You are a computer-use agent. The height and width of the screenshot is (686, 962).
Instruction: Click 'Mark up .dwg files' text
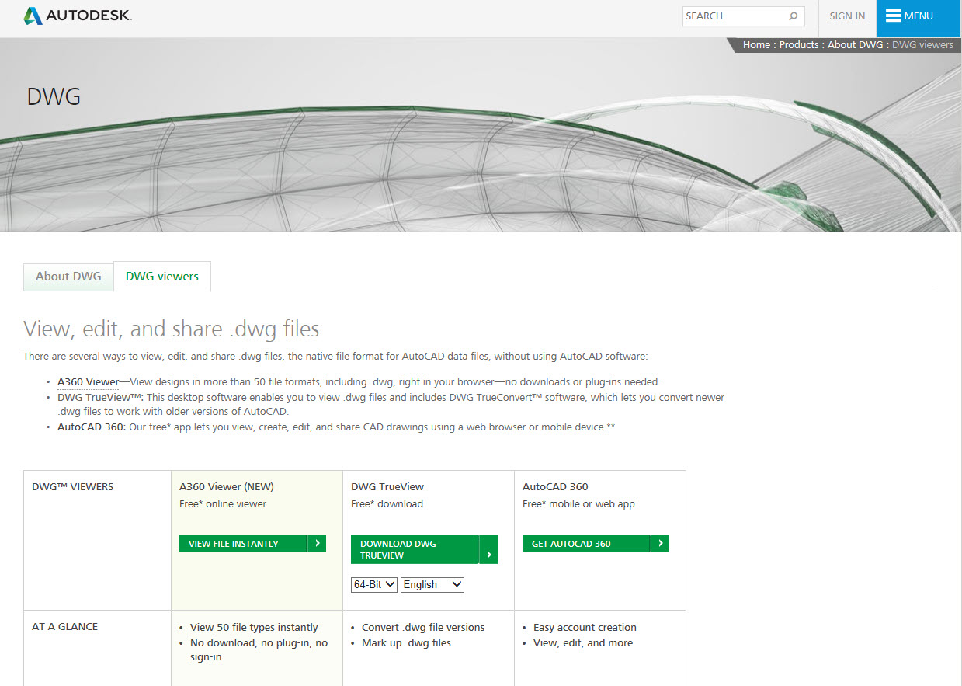tap(406, 642)
